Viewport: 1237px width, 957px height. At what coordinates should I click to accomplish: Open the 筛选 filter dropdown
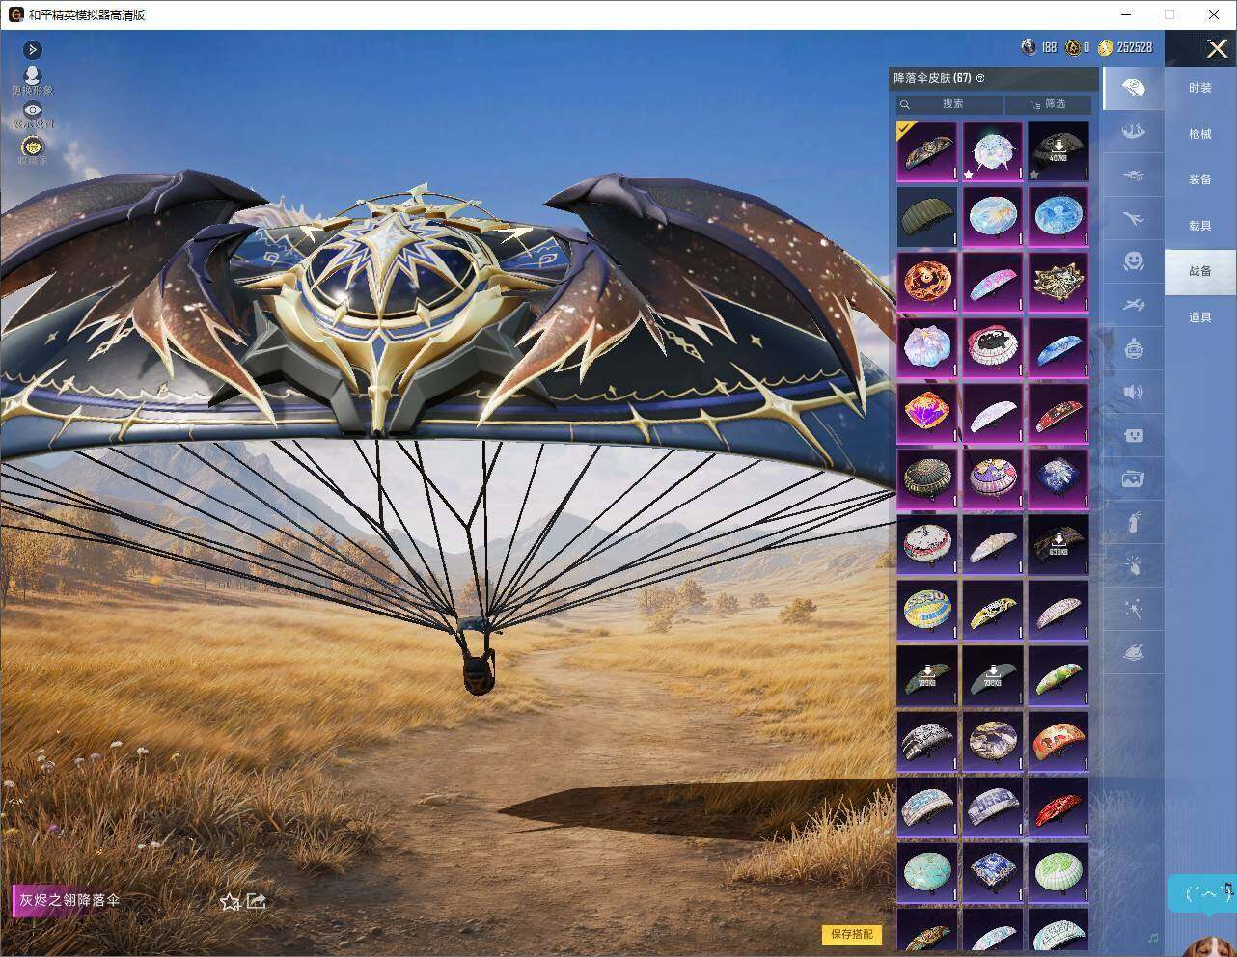point(1048,104)
